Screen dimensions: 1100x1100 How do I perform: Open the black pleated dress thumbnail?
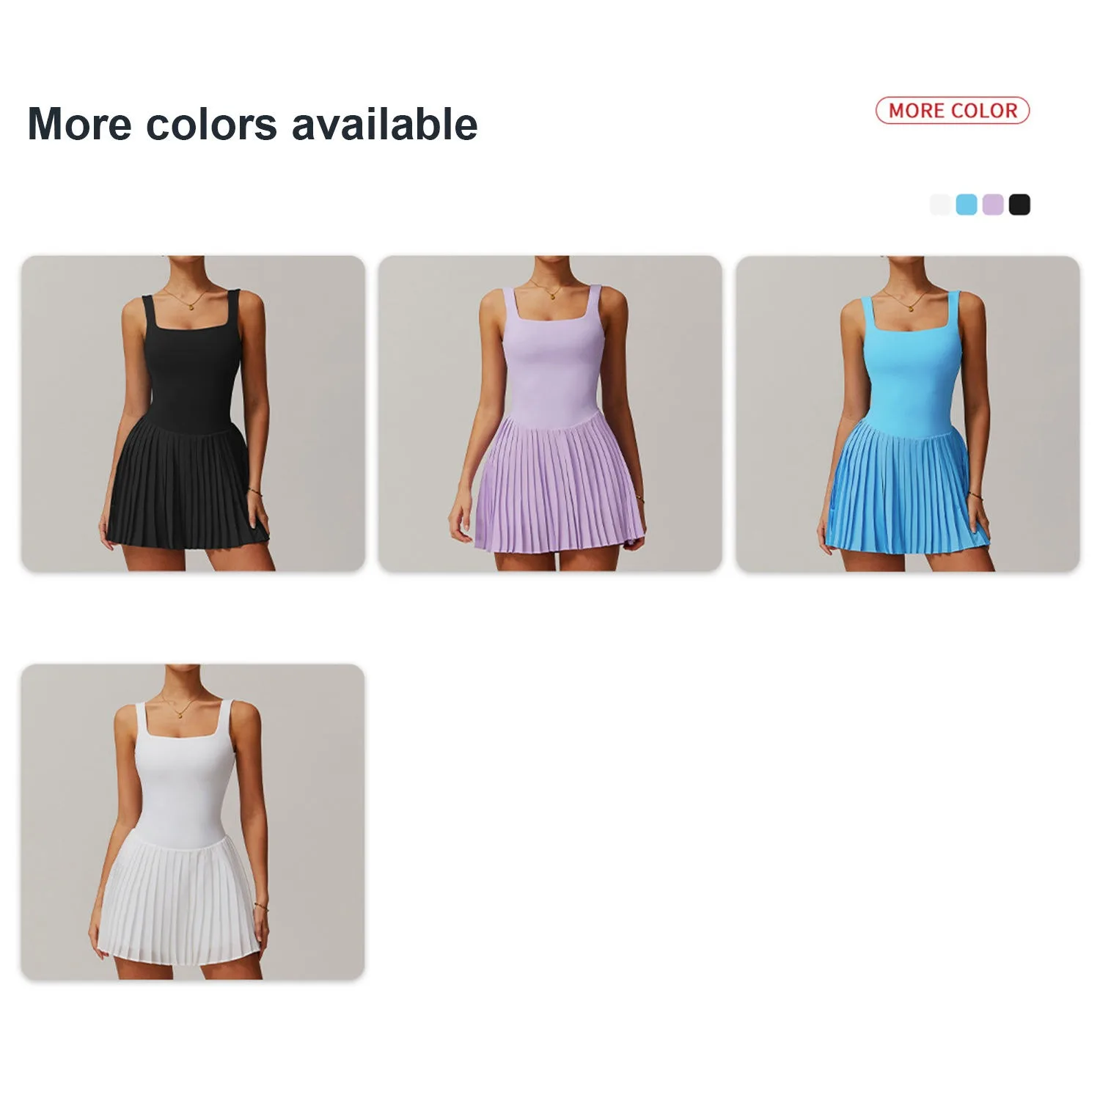pyautogui.click(x=193, y=414)
